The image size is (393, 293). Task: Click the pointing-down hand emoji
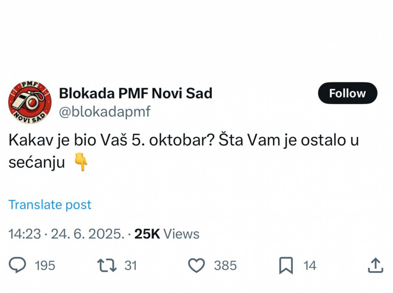81,163
